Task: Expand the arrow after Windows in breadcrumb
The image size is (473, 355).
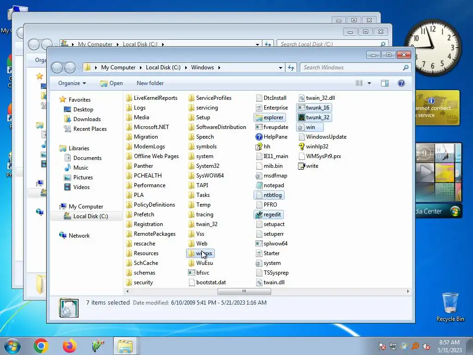Action: click(219, 67)
